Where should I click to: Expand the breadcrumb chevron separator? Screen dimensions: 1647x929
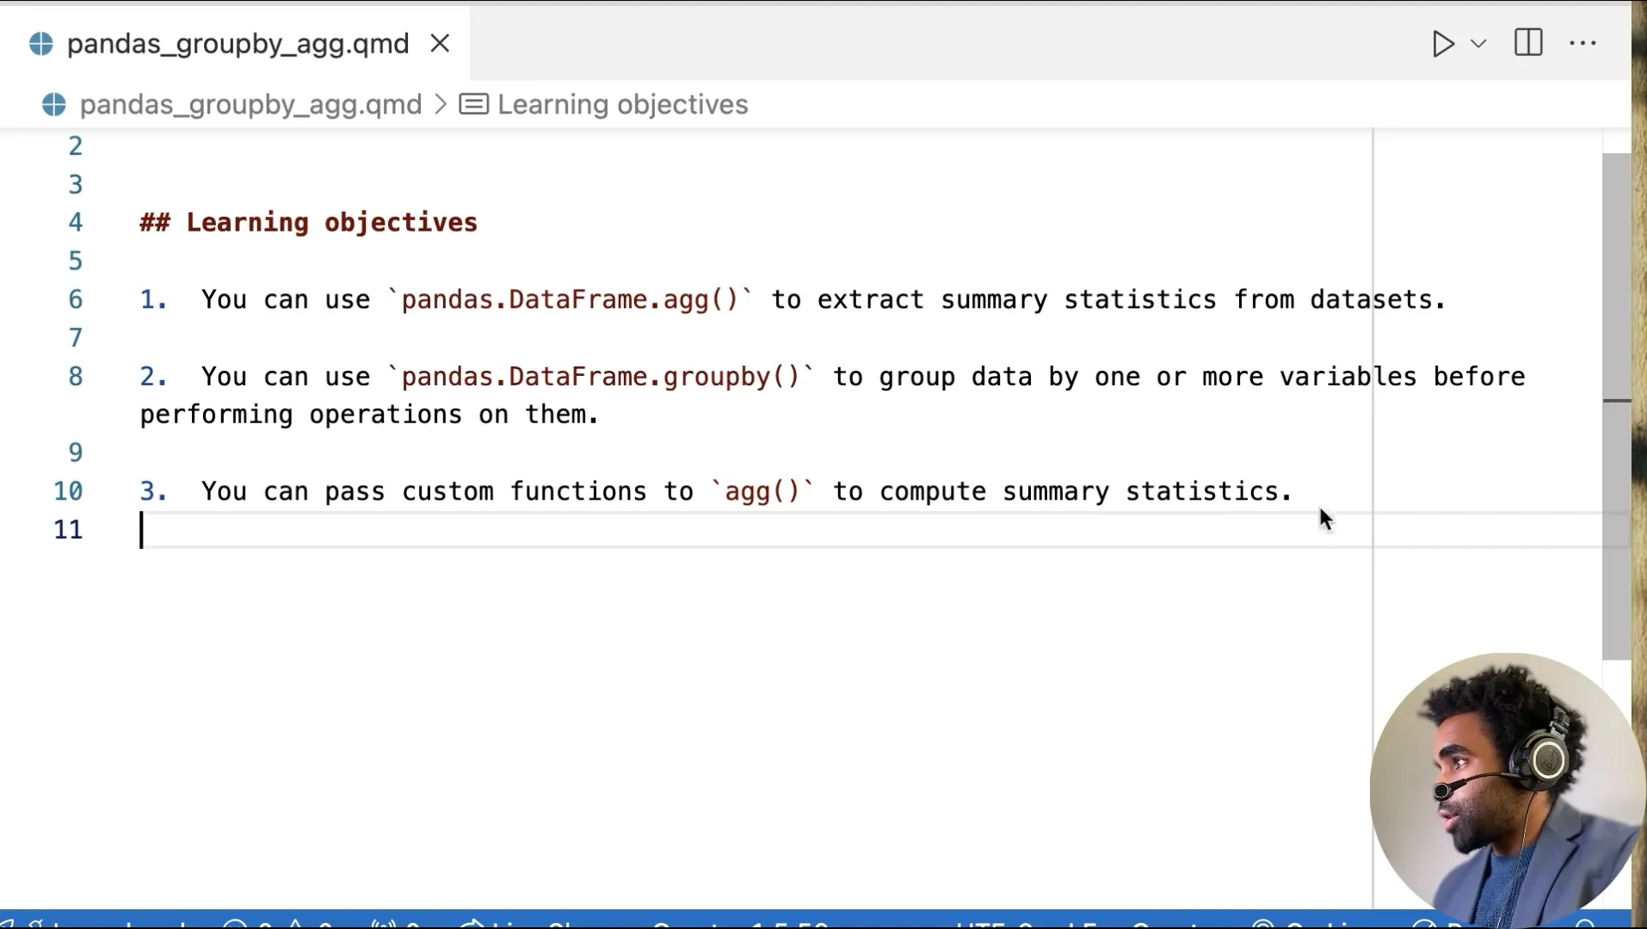click(441, 105)
